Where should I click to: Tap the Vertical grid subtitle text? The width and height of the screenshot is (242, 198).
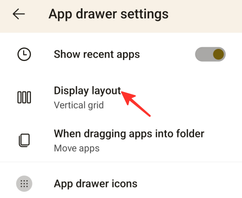coord(79,105)
